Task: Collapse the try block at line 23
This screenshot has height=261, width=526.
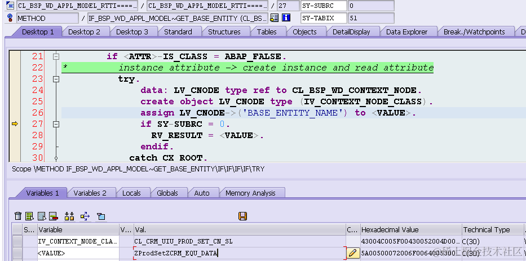Action: [56, 79]
